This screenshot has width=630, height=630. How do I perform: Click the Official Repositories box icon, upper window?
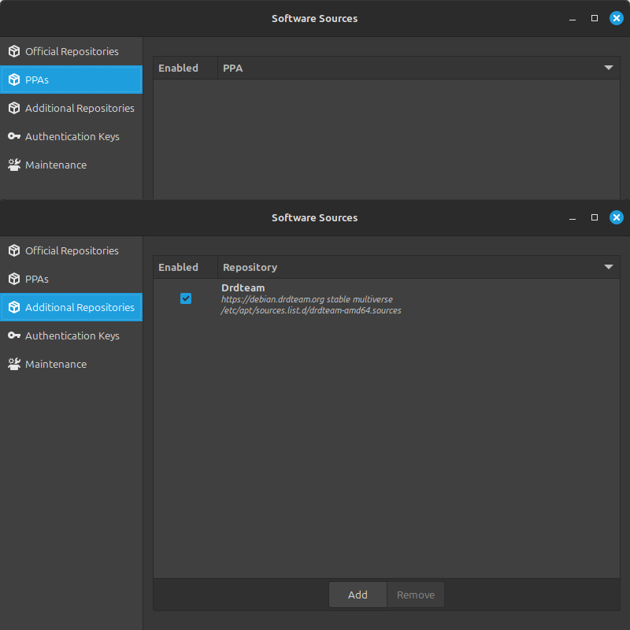[14, 51]
